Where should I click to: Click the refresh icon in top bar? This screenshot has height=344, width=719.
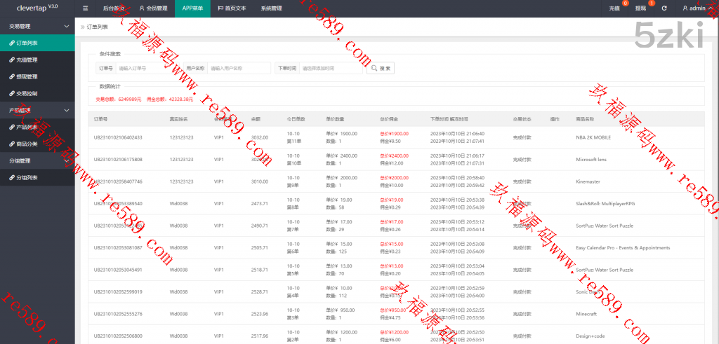point(664,8)
